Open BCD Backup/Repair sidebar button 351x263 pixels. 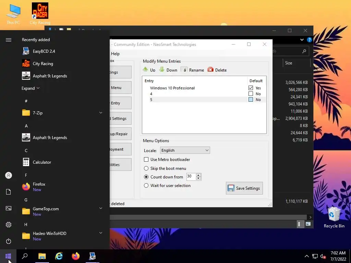120,134
